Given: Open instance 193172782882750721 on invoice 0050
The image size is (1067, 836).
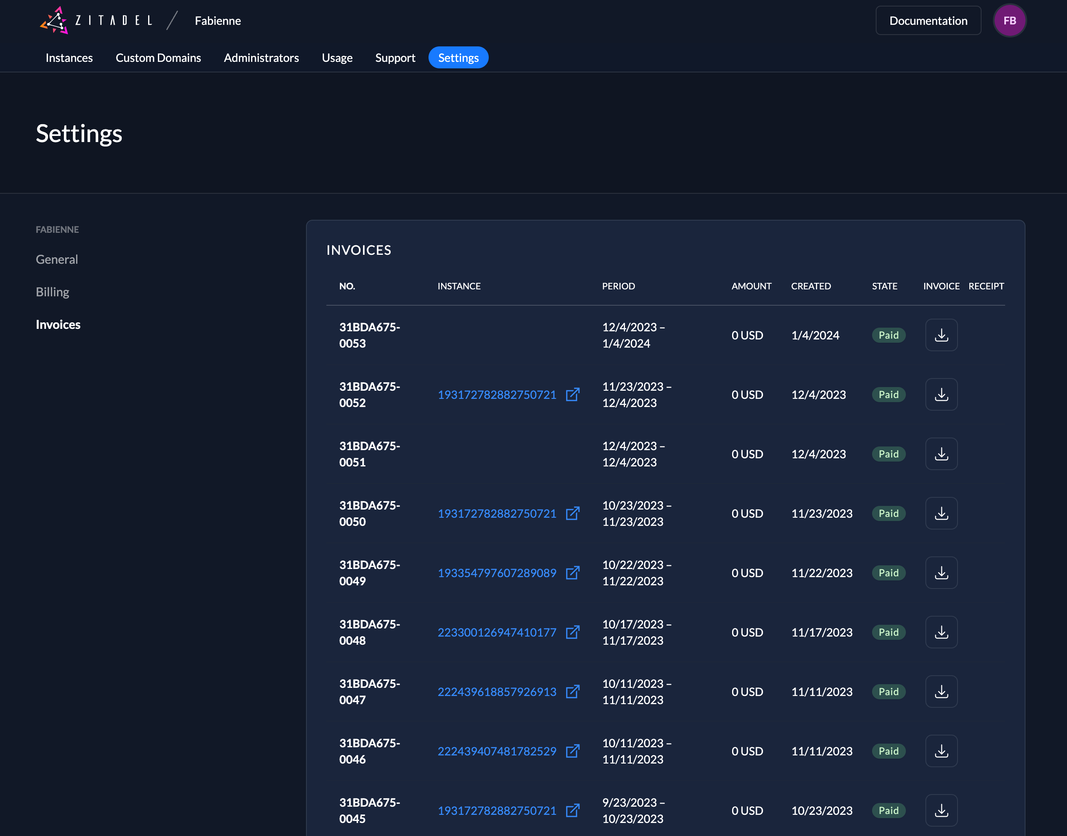Looking at the screenshot, I should (x=497, y=514).
